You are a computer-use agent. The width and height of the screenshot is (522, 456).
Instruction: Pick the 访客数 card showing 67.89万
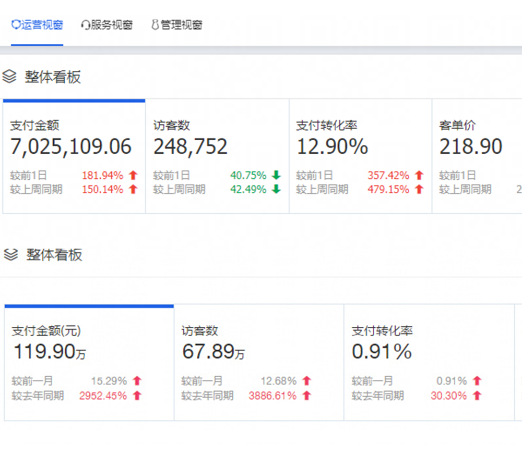tap(259, 362)
